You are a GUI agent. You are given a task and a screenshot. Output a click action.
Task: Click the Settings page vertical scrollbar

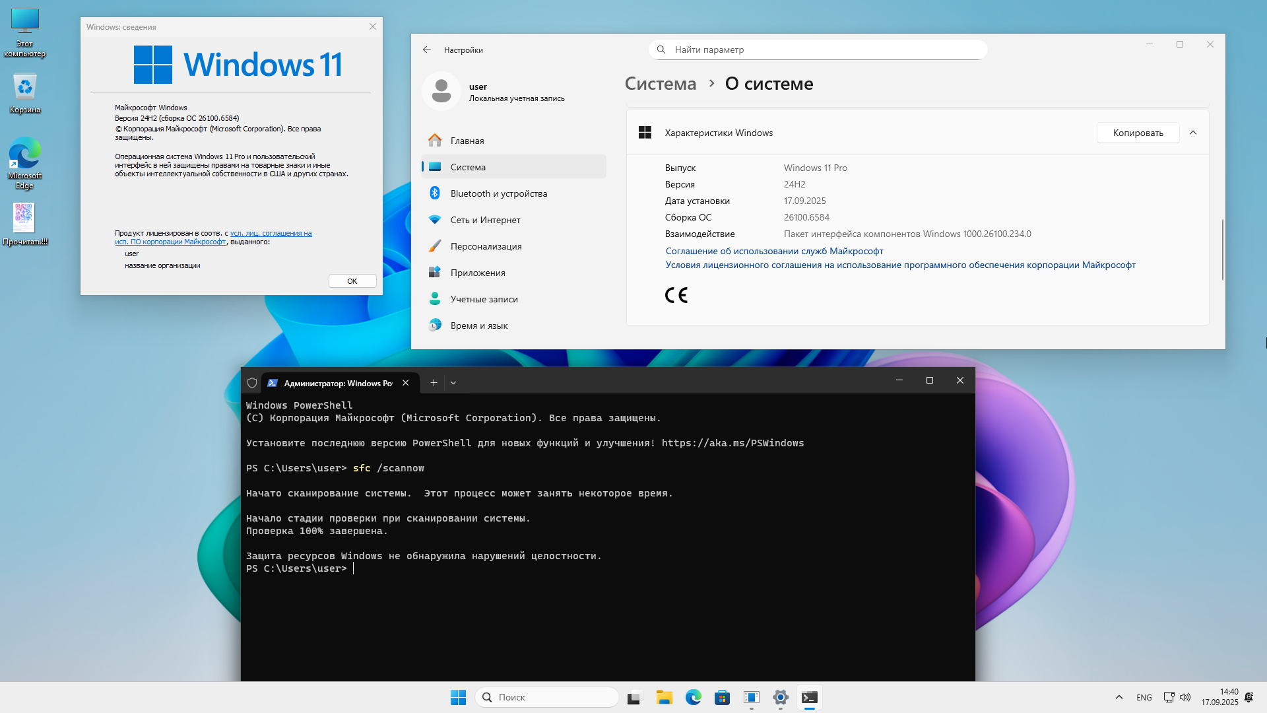pos(1222,250)
